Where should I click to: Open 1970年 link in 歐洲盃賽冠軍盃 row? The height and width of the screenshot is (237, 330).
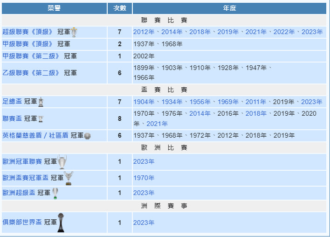pyautogui.click(x=144, y=178)
